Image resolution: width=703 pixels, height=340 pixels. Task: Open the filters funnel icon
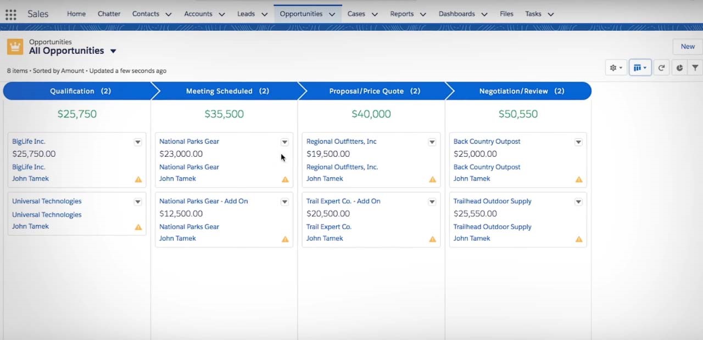tap(695, 68)
